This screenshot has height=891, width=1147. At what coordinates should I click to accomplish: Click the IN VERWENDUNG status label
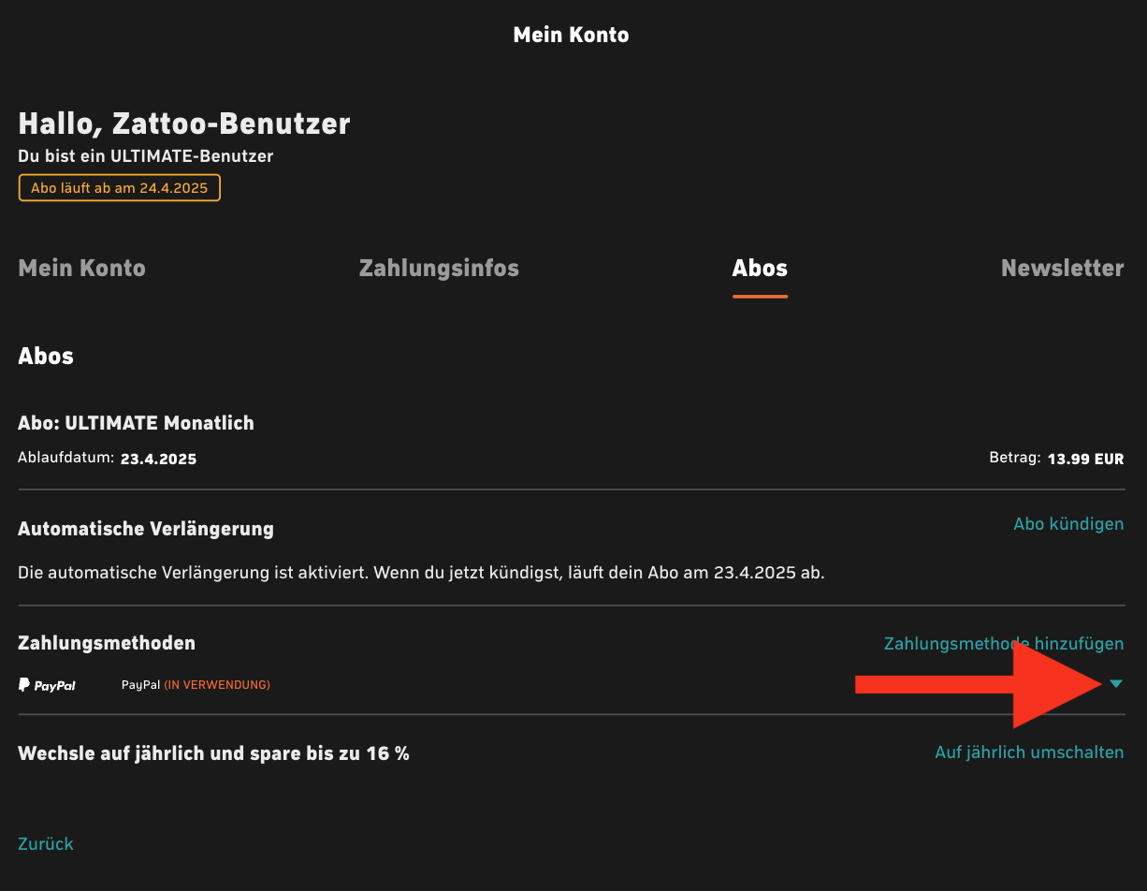217,685
